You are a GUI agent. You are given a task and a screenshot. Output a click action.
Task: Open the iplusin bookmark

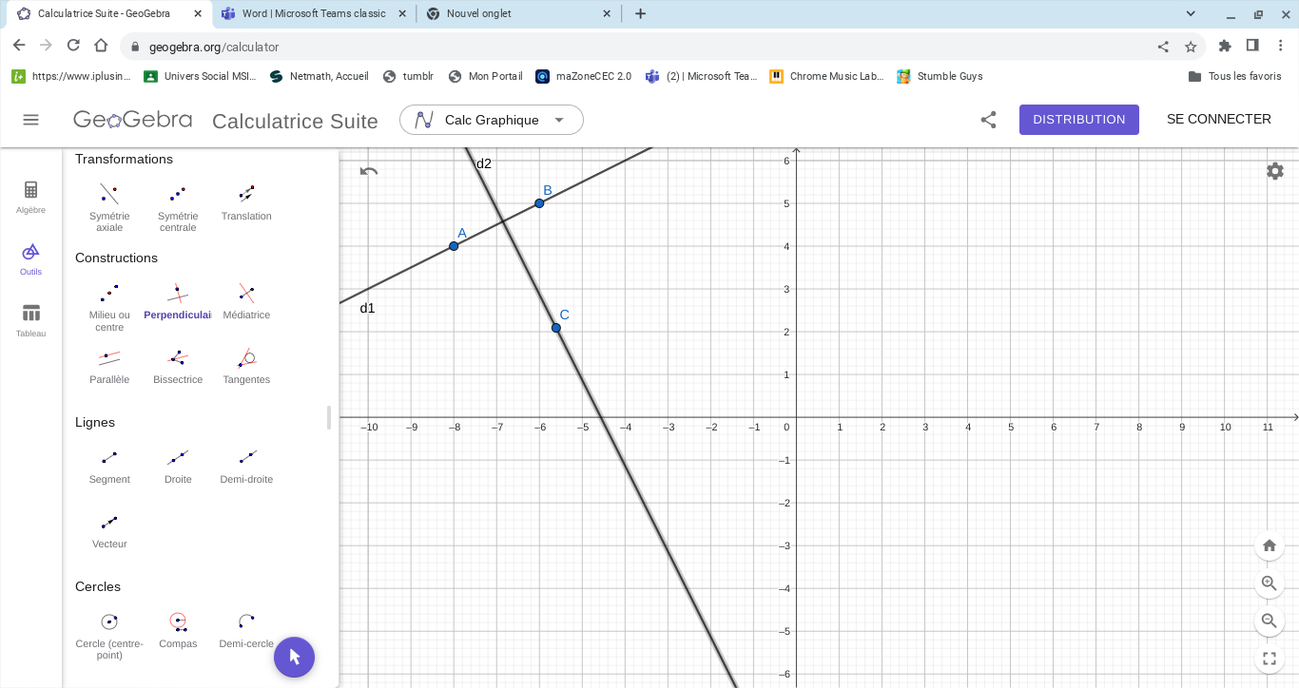click(70, 76)
